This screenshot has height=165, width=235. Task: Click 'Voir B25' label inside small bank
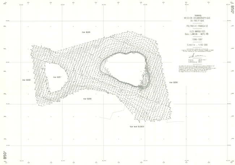pyautogui.click(x=57, y=77)
